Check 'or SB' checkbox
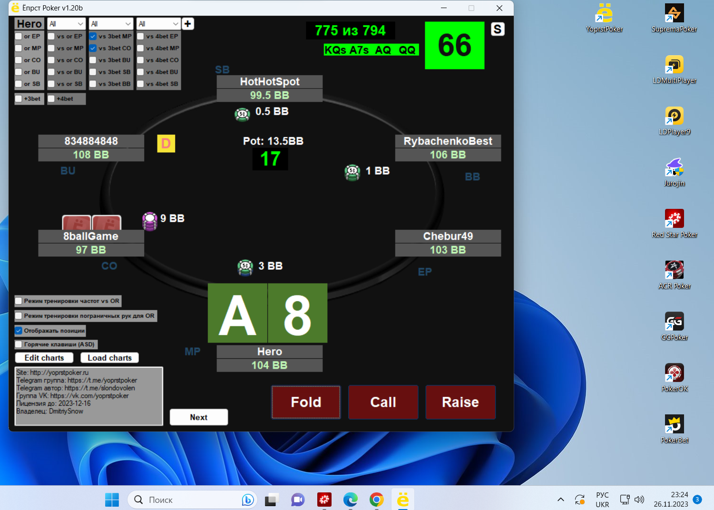The image size is (714, 510). pyautogui.click(x=19, y=84)
